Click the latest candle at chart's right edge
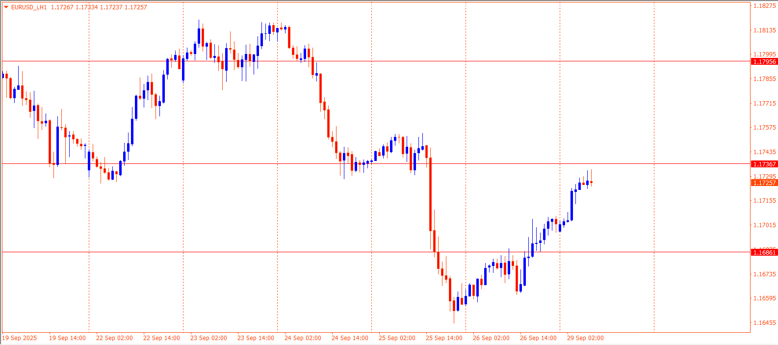This screenshot has height=345, width=778. [x=591, y=182]
